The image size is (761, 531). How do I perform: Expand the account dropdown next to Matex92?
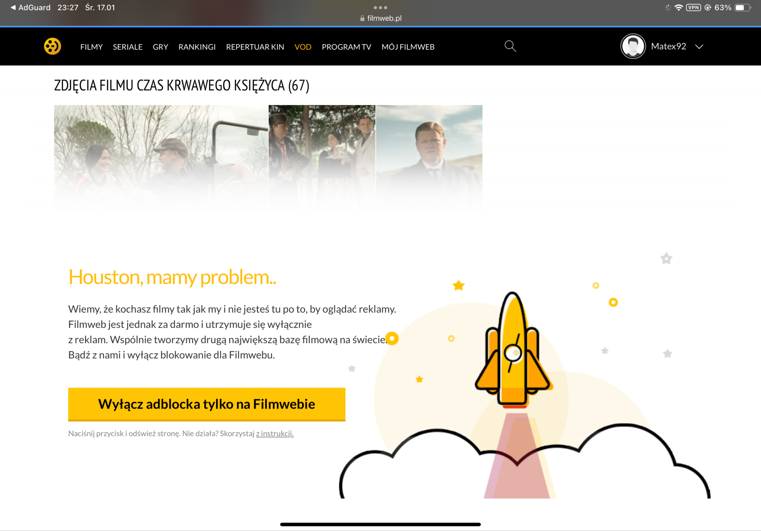[699, 47]
